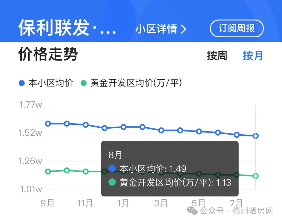Toggle the 本小区均价 blue legend dot
This screenshot has height=222, width=282.
[x=22, y=83]
